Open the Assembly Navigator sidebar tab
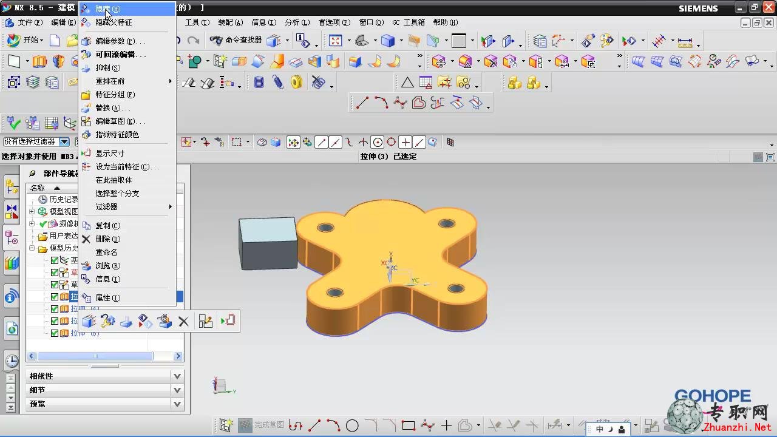 (12, 186)
